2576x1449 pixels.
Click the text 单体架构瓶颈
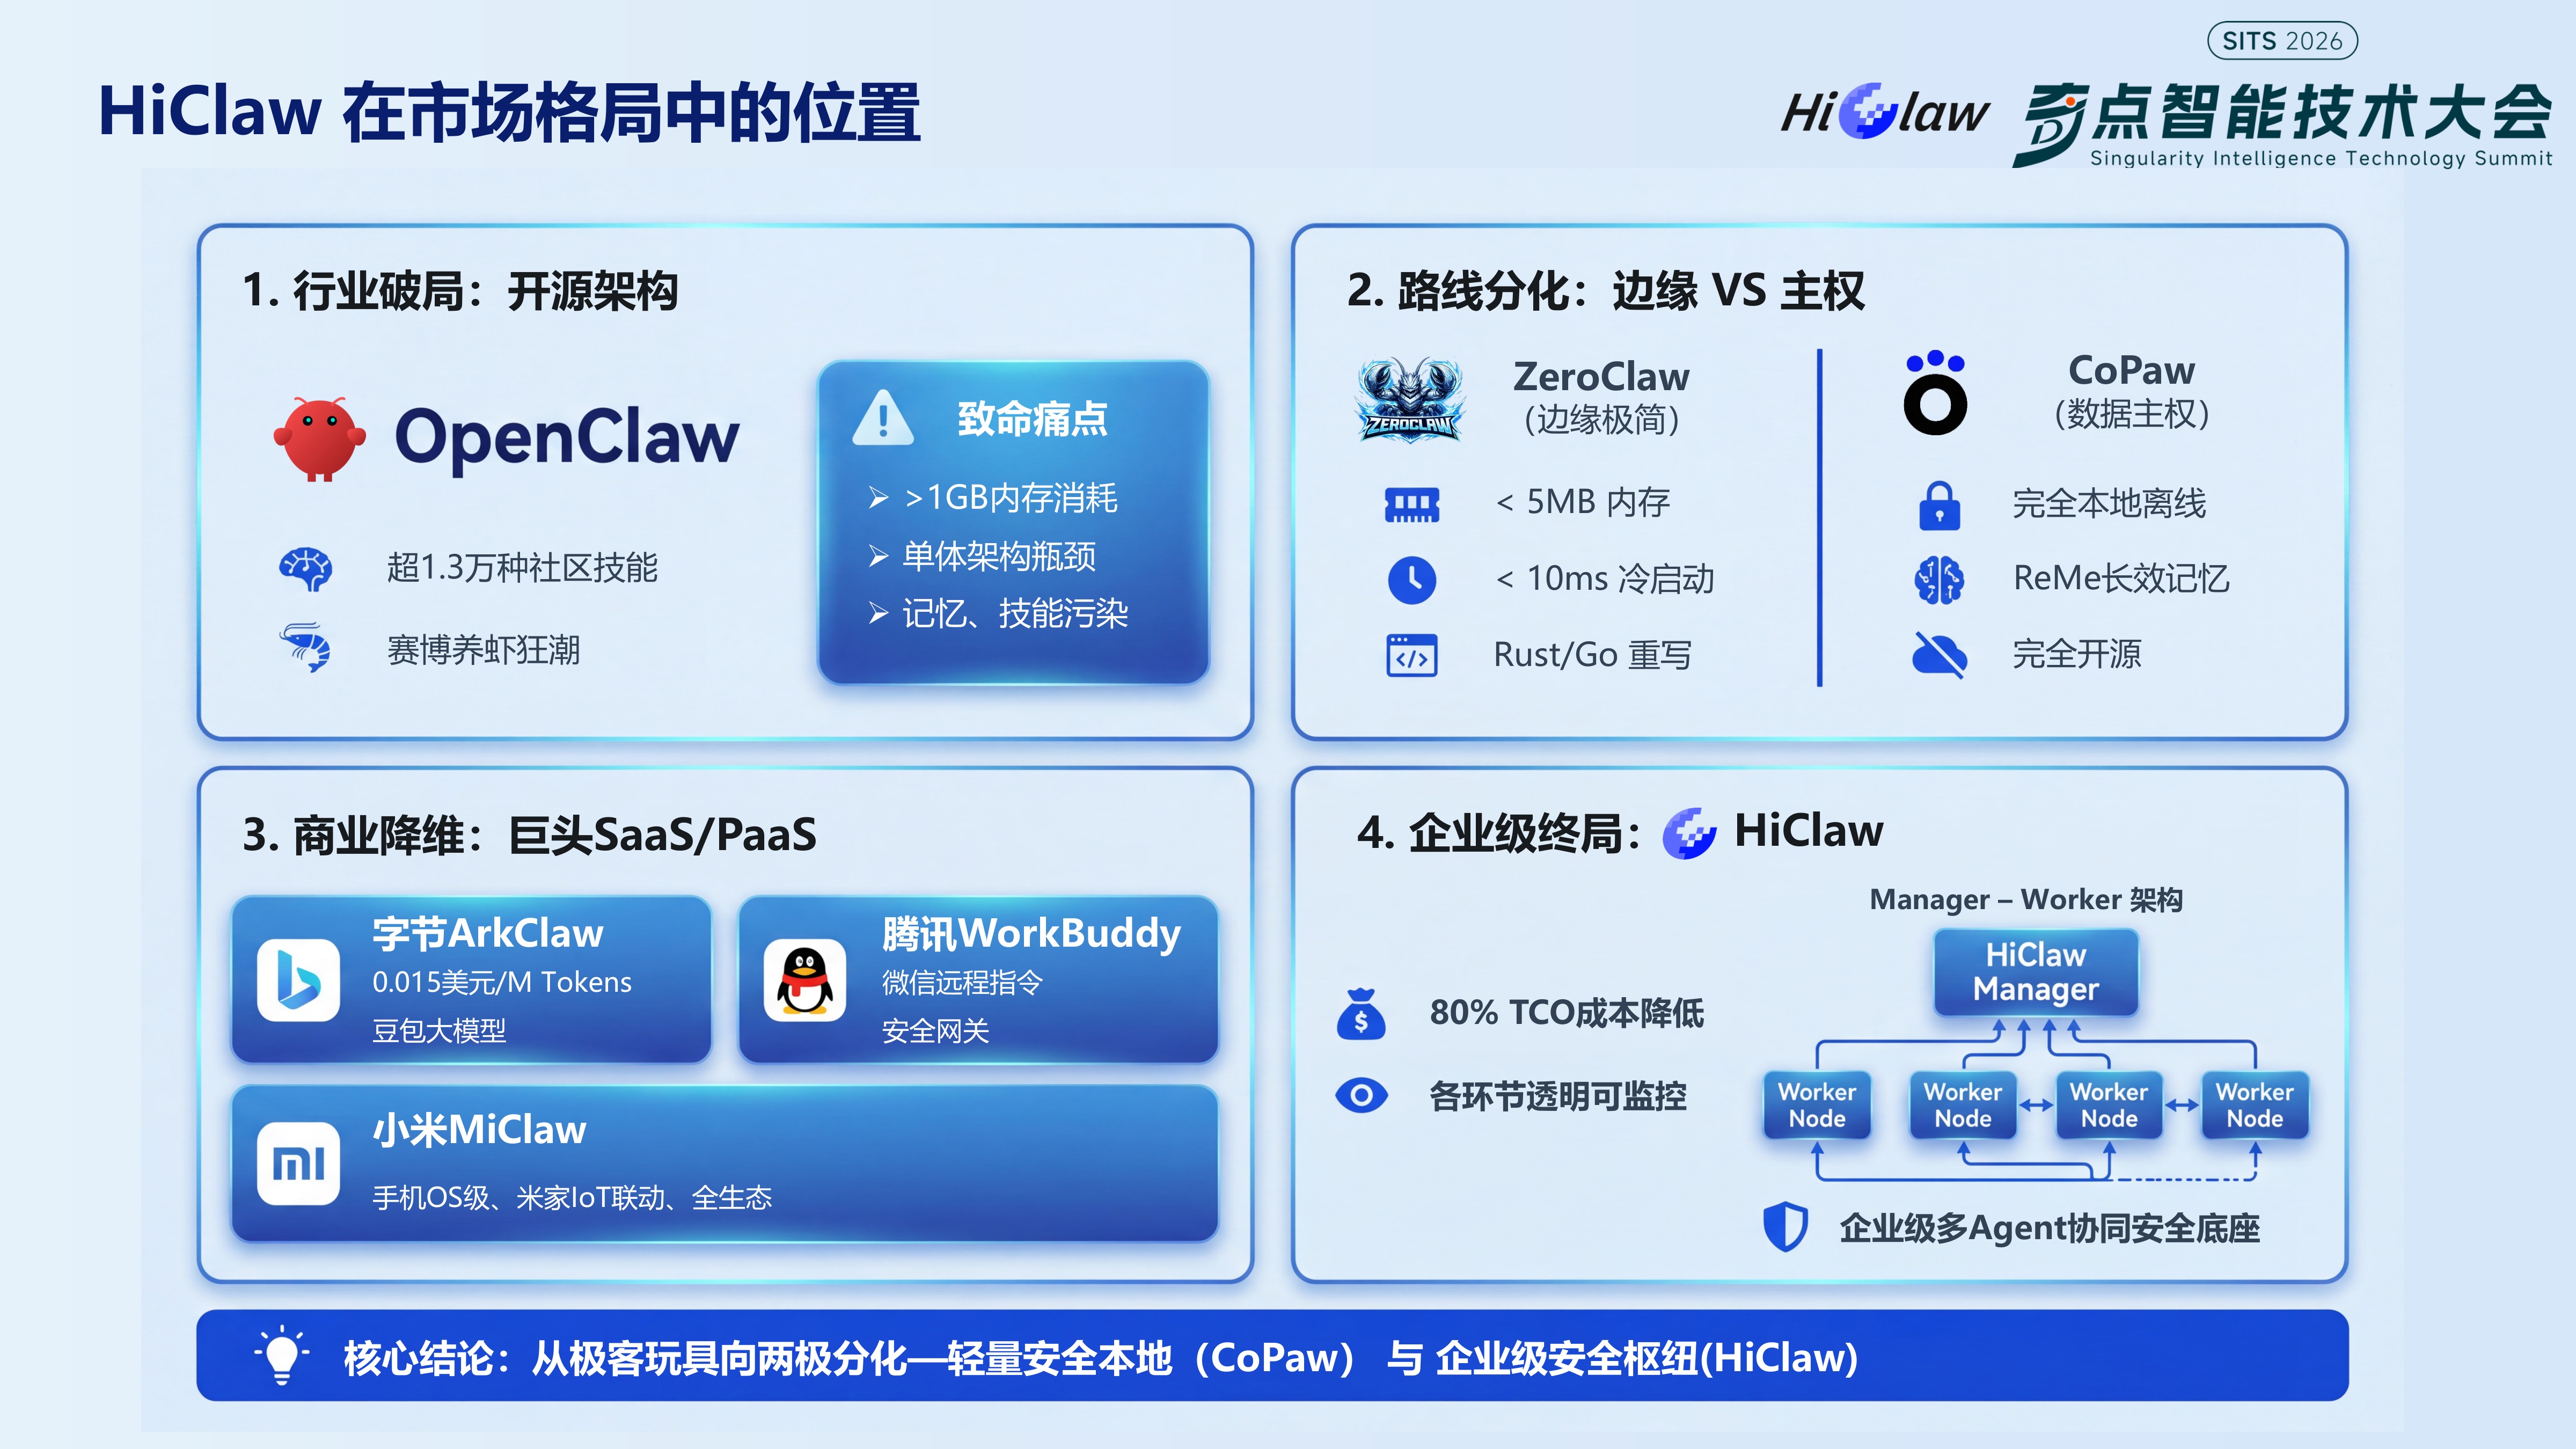click(999, 556)
